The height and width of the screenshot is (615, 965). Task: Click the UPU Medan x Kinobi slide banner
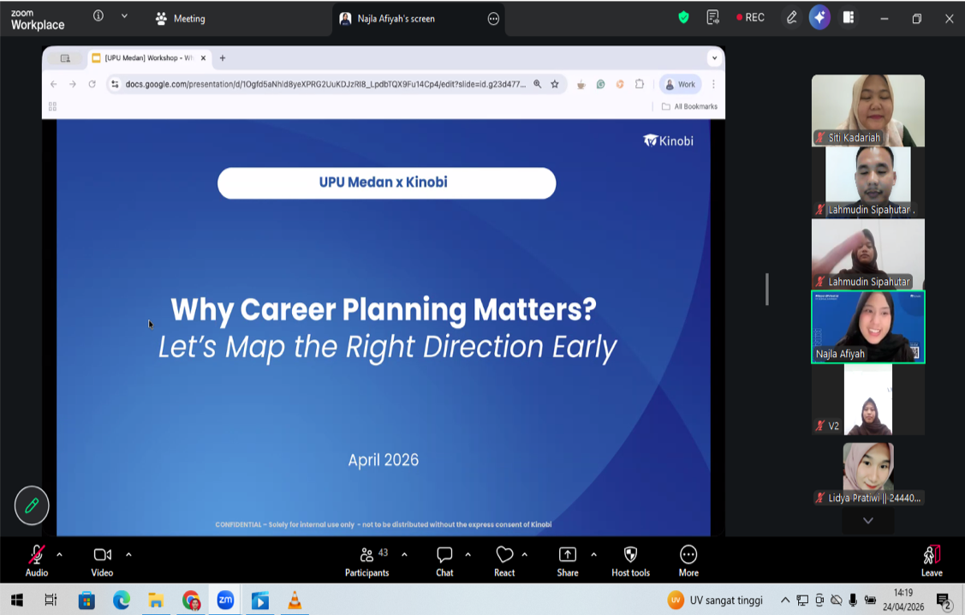386,182
